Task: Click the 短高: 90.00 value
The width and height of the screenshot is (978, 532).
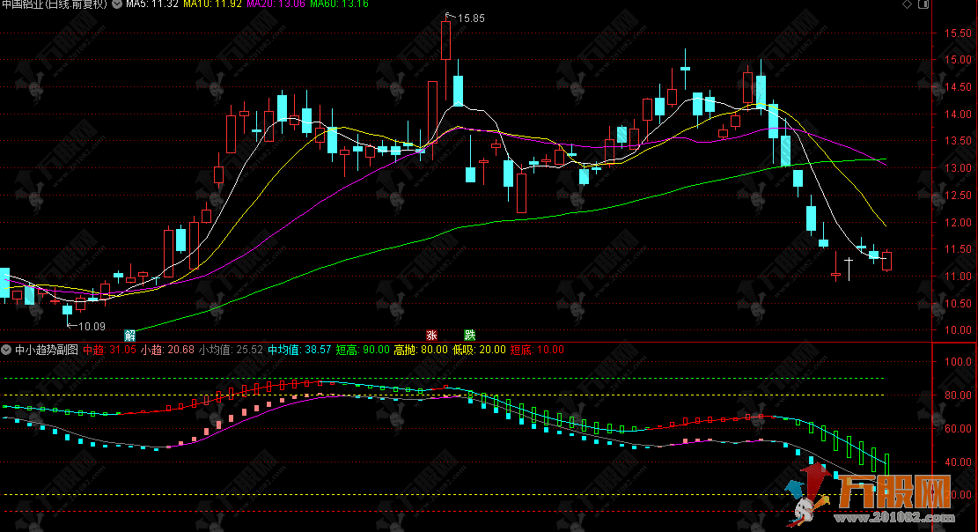Action: [x=363, y=350]
